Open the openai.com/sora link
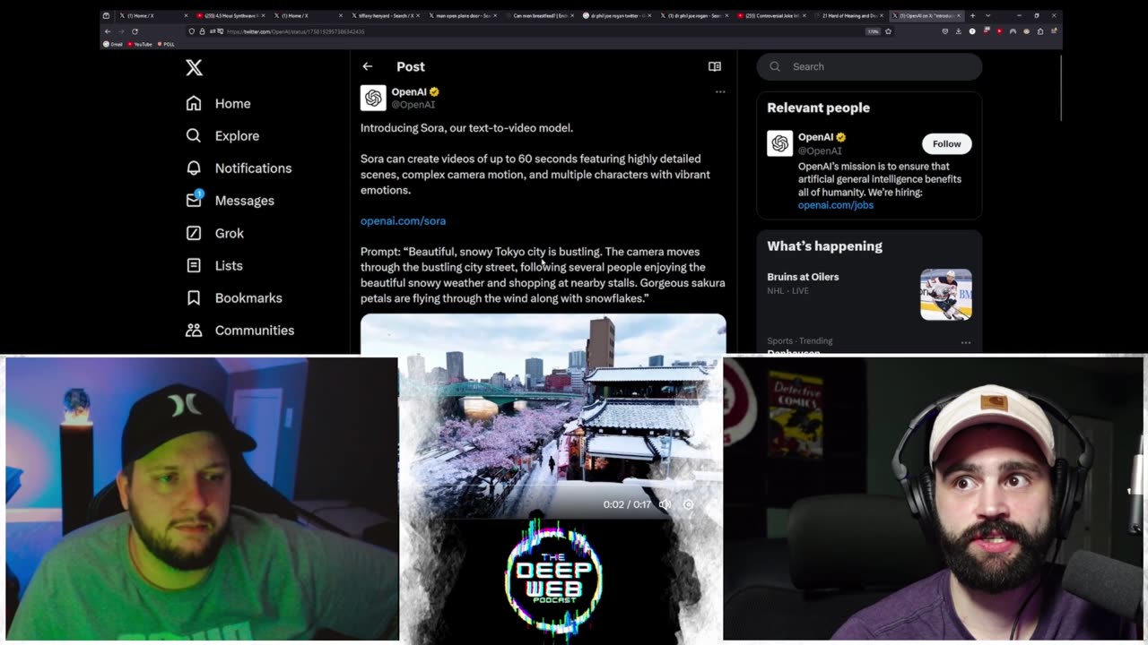Viewport: 1148px width, 645px height. tap(403, 220)
